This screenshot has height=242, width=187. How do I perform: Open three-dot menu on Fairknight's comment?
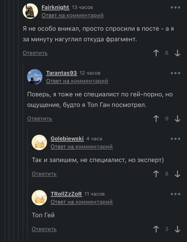[175, 8]
